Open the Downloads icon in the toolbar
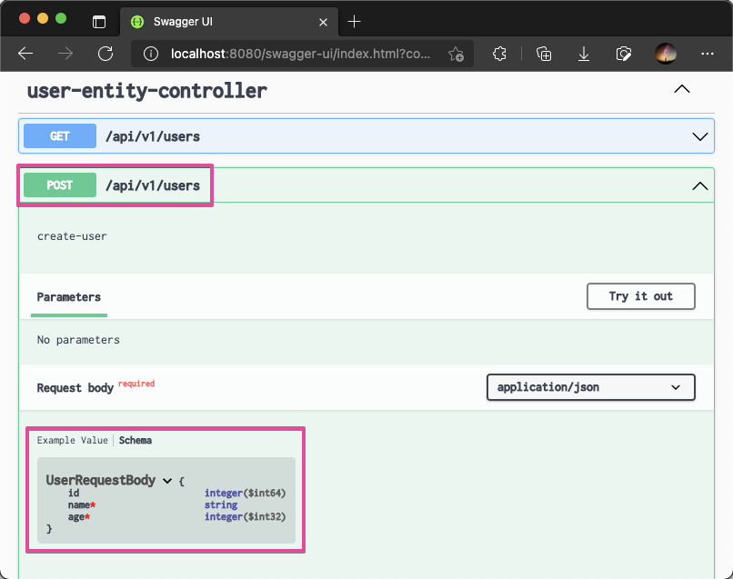Viewport: 733px width, 579px height. point(583,54)
